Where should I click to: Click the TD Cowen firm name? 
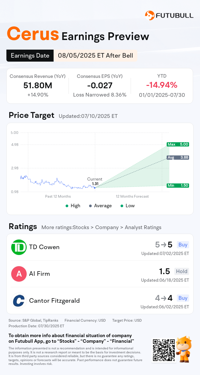click(x=44, y=247)
